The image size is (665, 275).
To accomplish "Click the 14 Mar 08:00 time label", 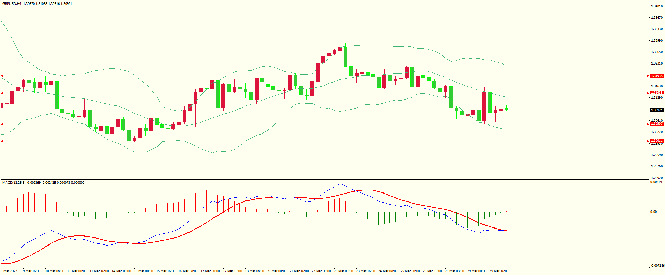I will coord(121,271).
